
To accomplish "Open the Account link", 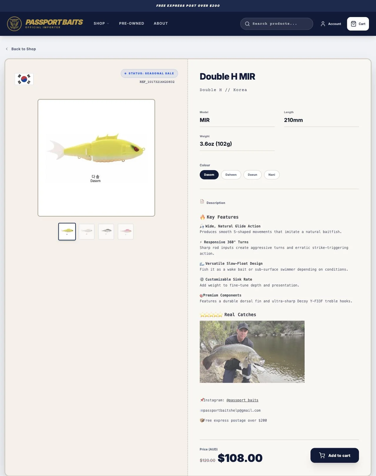I will (x=331, y=24).
